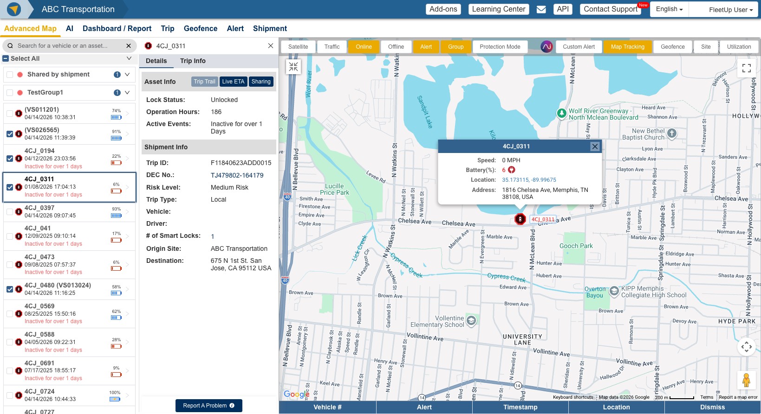Select the Details tab
Viewport: 761px width, 414px height.
tap(156, 61)
